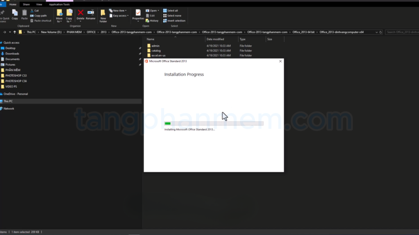
Task: Select OneDrive - Personal in sidebar
Action: [16, 94]
